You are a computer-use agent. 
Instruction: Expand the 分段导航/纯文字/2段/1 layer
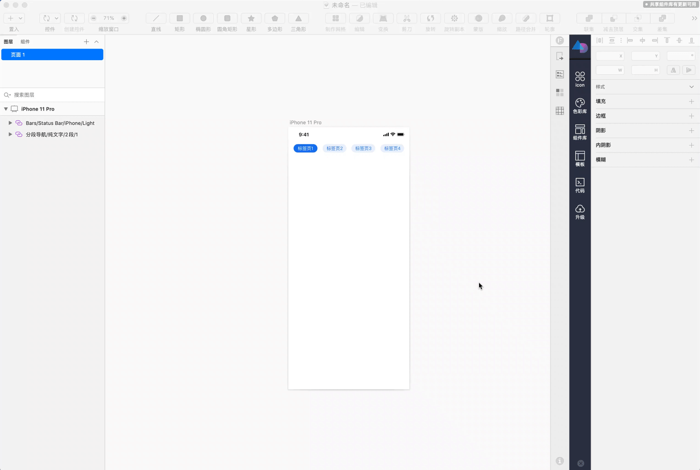(10, 134)
